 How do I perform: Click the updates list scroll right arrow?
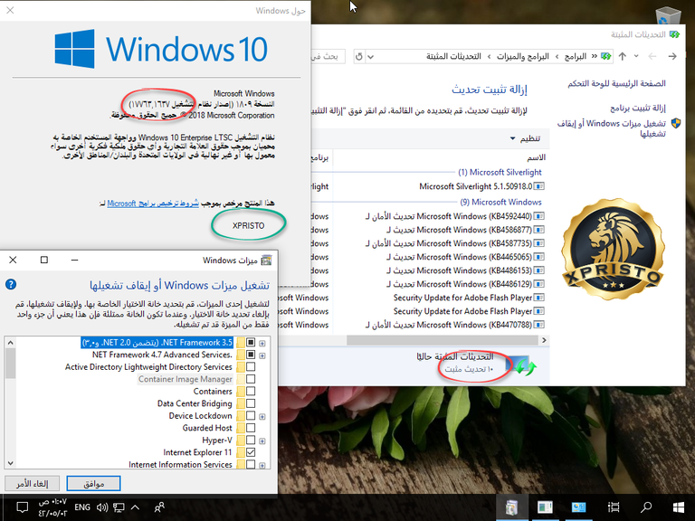[x=544, y=340]
